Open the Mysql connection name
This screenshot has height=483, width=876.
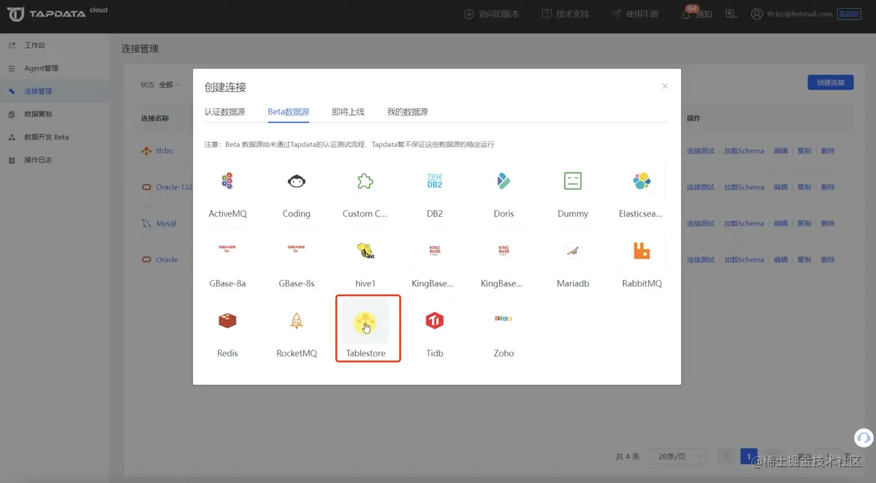[166, 223]
